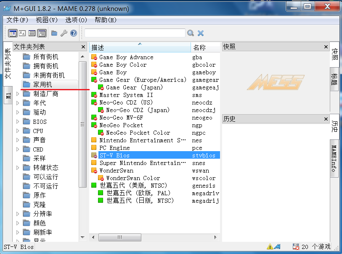Select the 克隆 folder
The height and width of the screenshot is (254, 342).
tap(40, 204)
